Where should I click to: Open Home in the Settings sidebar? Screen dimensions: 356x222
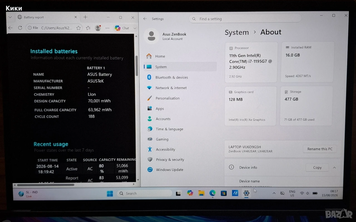[180, 56]
